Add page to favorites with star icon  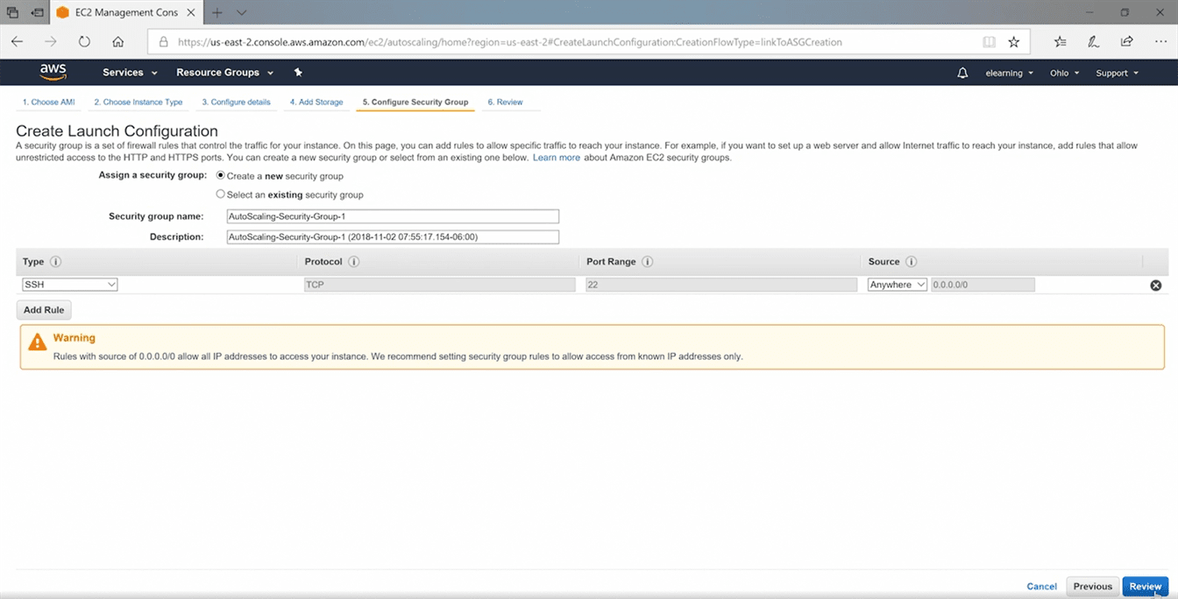pyautogui.click(x=1014, y=41)
